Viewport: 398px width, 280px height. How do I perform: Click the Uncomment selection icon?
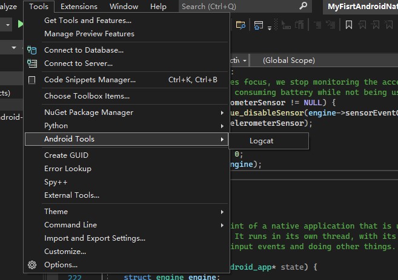(331, 25)
